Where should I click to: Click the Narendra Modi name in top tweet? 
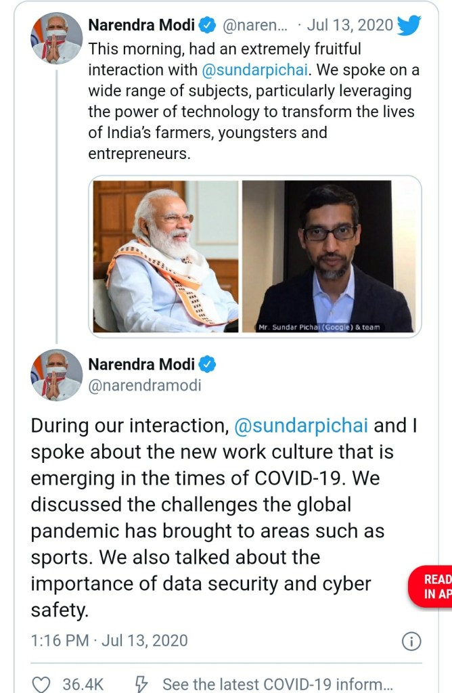(x=141, y=26)
